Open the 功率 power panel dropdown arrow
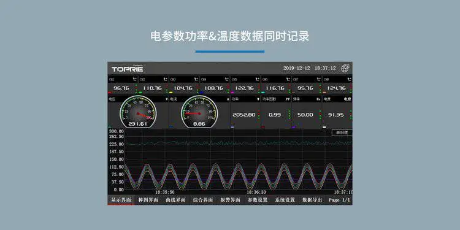This screenshot has width=460, height=230. click(258, 99)
